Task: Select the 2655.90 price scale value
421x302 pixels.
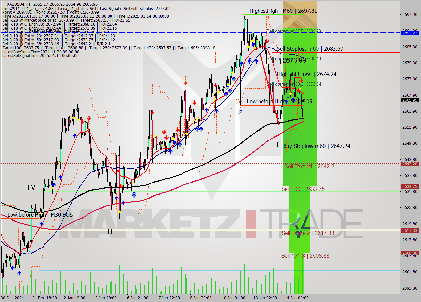Action: pos(410,127)
